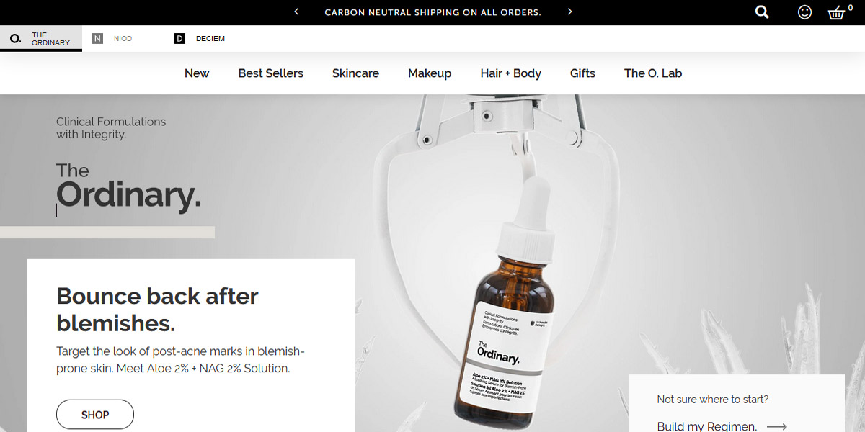Screen dimensions: 865x432
Task: Open the account smiley face icon
Action: 805,12
